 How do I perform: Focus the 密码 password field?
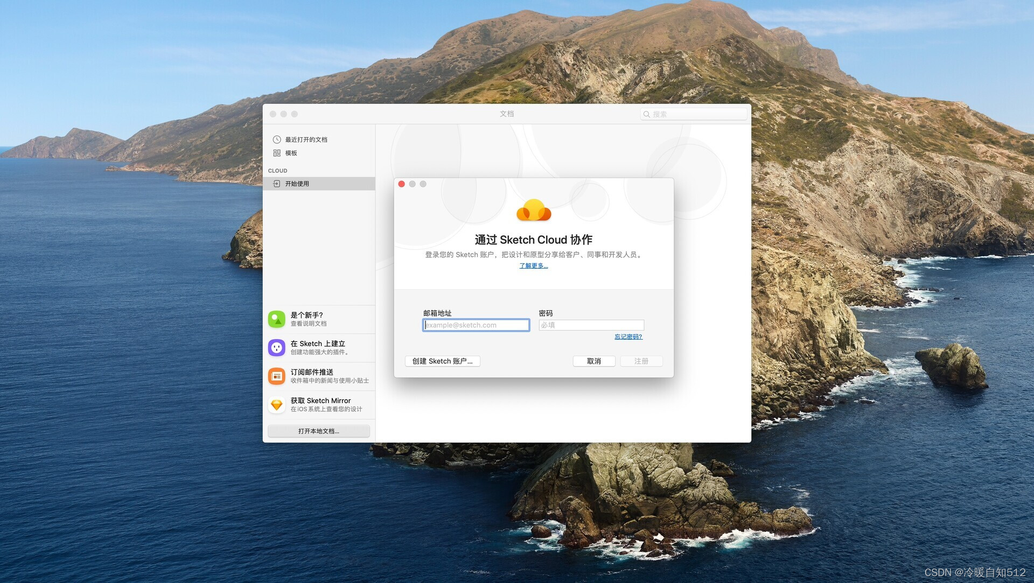tap(591, 325)
